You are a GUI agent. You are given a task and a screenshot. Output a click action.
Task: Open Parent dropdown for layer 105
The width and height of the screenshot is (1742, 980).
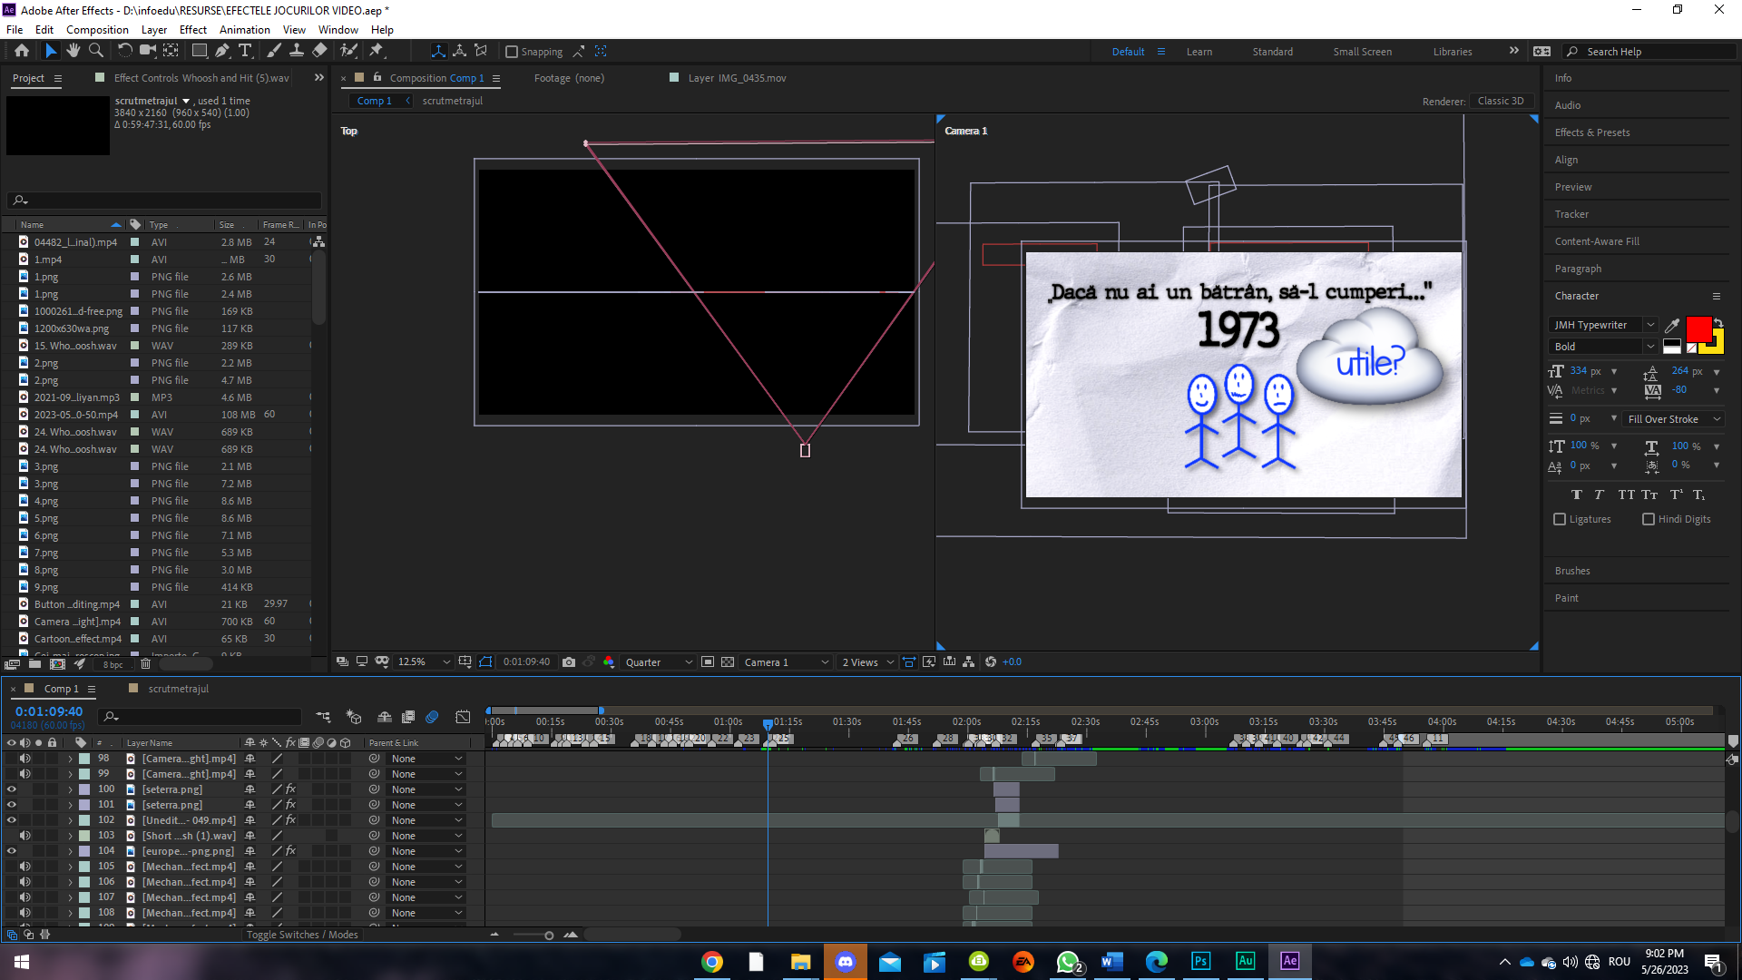click(426, 867)
